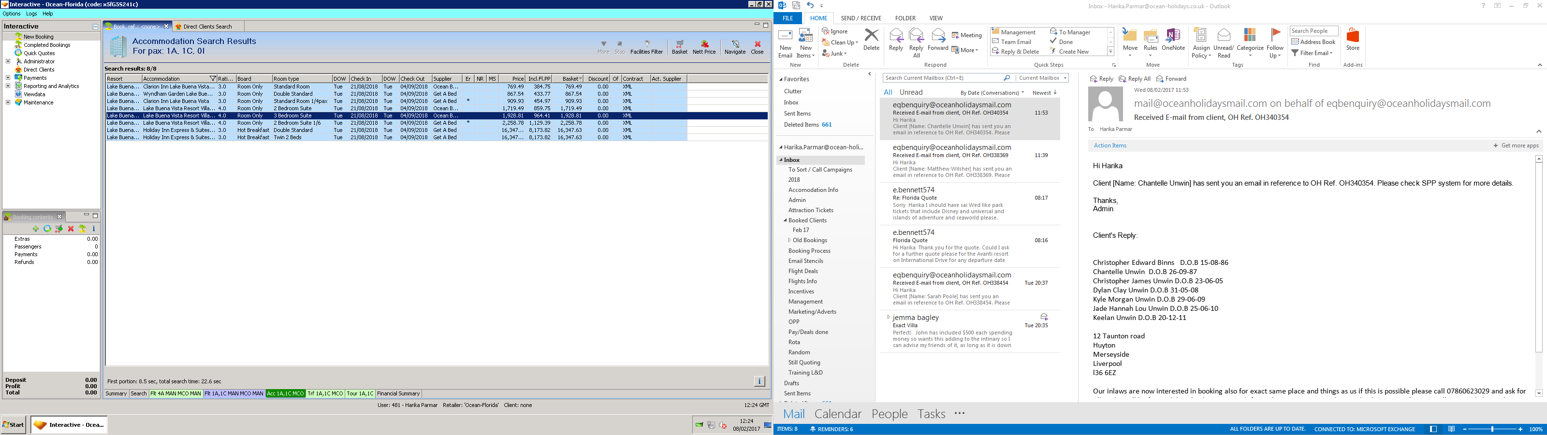Switch to Reading view in Outlook status bar
This screenshot has height=435, width=1547.
point(1451,429)
